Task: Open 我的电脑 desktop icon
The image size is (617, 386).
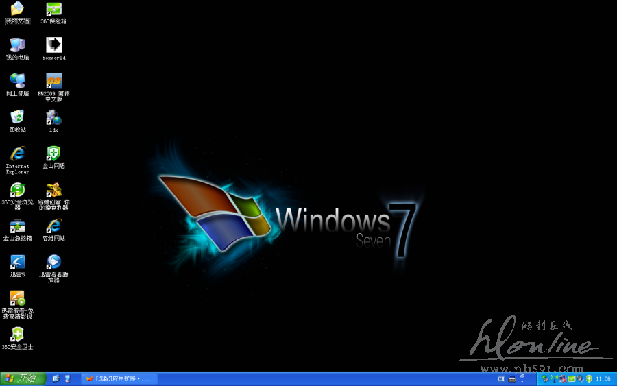Action: pos(17,45)
